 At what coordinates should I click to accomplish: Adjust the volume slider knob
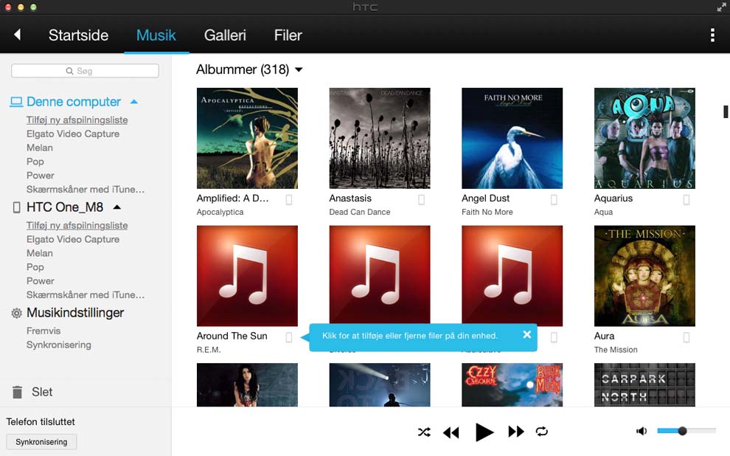(683, 431)
